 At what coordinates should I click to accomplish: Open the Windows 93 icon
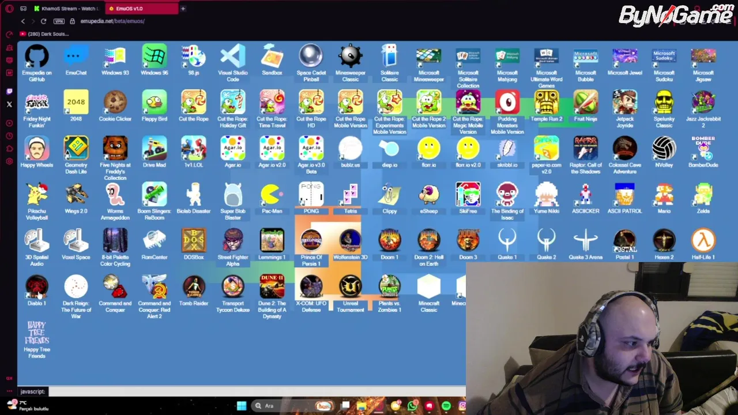(x=115, y=60)
